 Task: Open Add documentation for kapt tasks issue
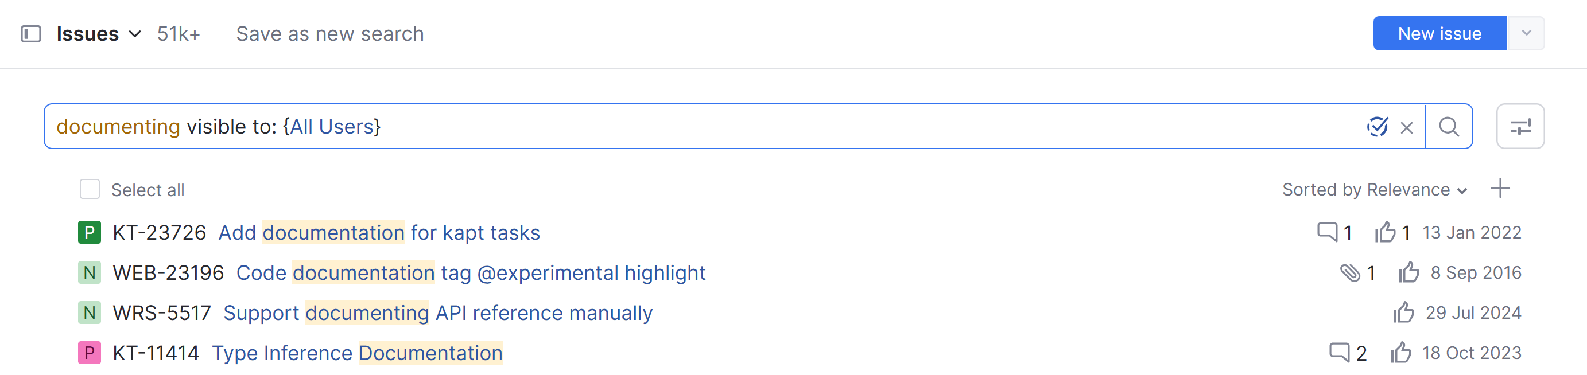click(379, 233)
